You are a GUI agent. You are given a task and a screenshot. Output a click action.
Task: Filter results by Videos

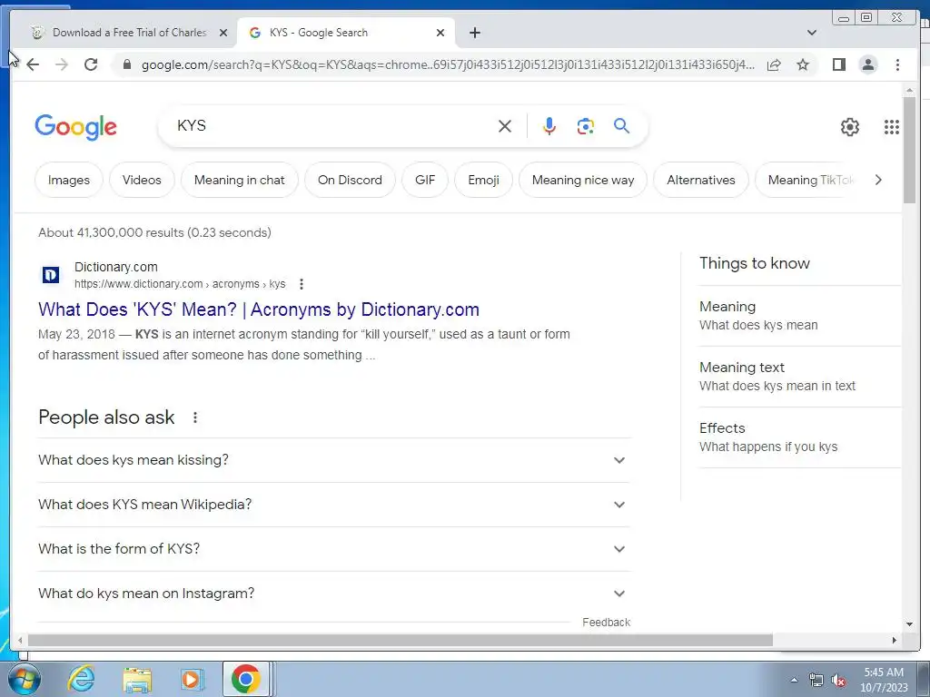[x=142, y=181]
